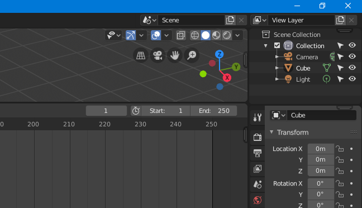
Task: Toggle Light selectability arrow
Action: (340, 79)
